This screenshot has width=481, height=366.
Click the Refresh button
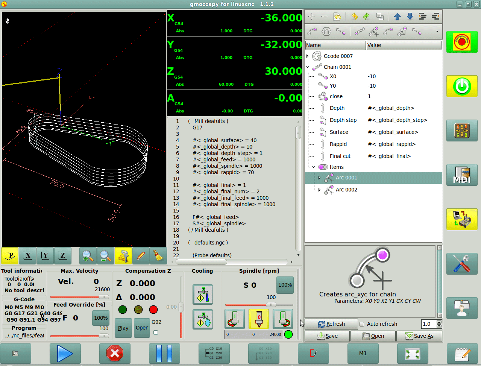pyautogui.click(x=331, y=324)
